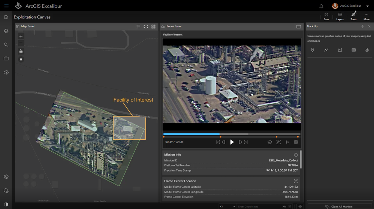Select the Map Panel header icon
This screenshot has height=209, width=374.
[x=18, y=27]
